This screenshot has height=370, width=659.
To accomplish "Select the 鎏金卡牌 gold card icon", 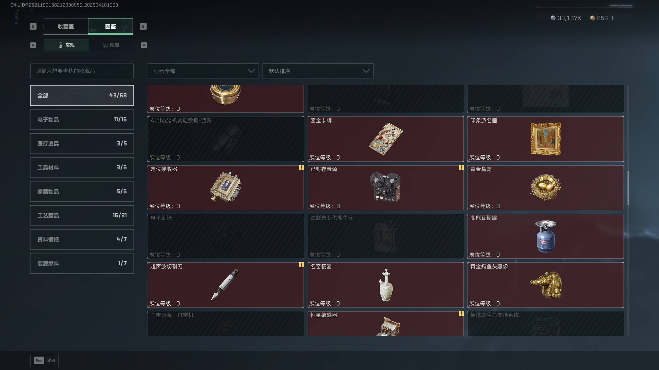I will tap(386, 139).
